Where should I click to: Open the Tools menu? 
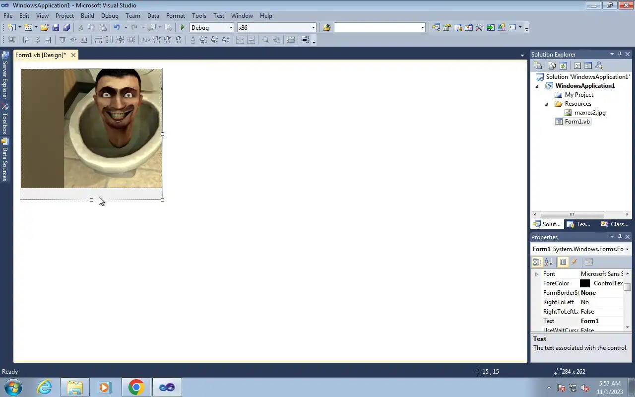coord(199,15)
